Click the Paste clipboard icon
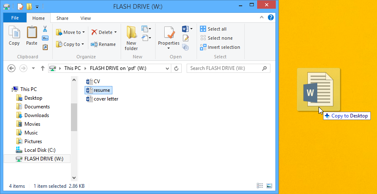377x194 pixels. coord(32,36)
